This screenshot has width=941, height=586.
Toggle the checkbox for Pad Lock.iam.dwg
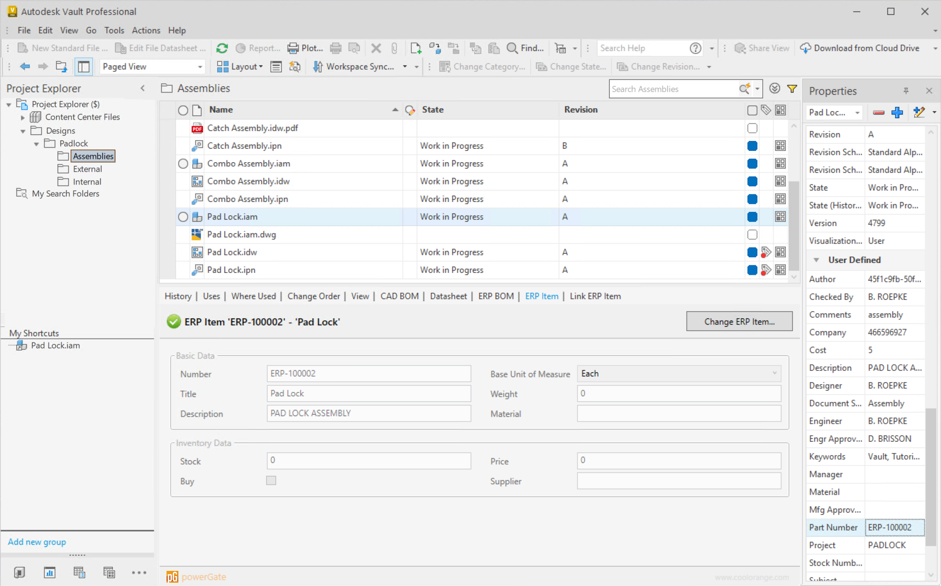pyautogui.click(x=752, y=235)
